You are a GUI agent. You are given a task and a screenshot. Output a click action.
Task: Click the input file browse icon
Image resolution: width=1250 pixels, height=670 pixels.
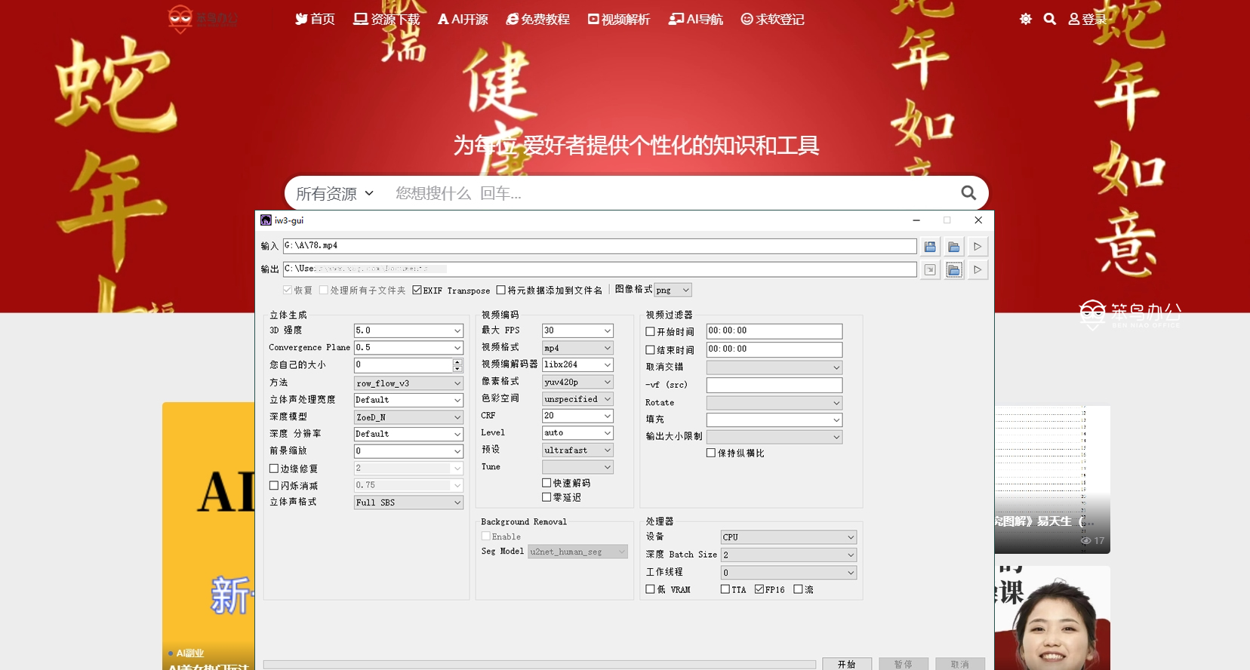[x=930, y=247]
